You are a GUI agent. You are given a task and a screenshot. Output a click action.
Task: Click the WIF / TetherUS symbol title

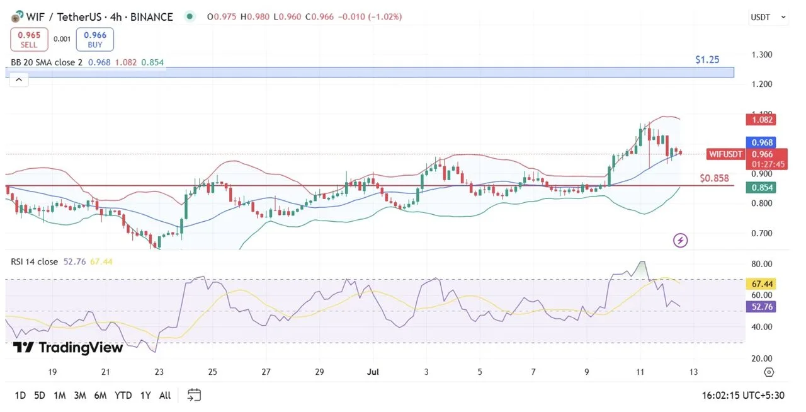[x=99, y=17]
